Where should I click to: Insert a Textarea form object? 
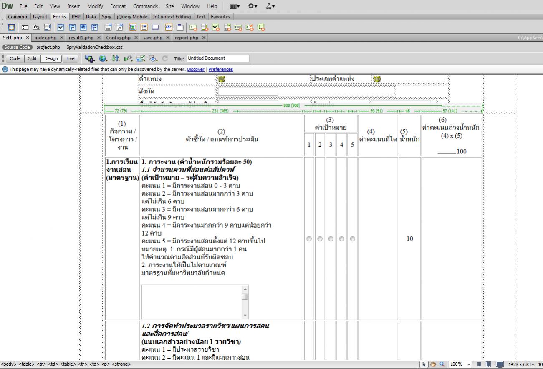point(47,27)
